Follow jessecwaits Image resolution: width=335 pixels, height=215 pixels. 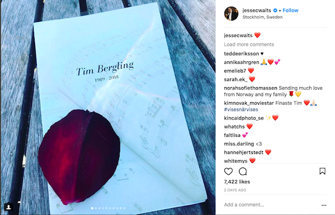(290, 10)
